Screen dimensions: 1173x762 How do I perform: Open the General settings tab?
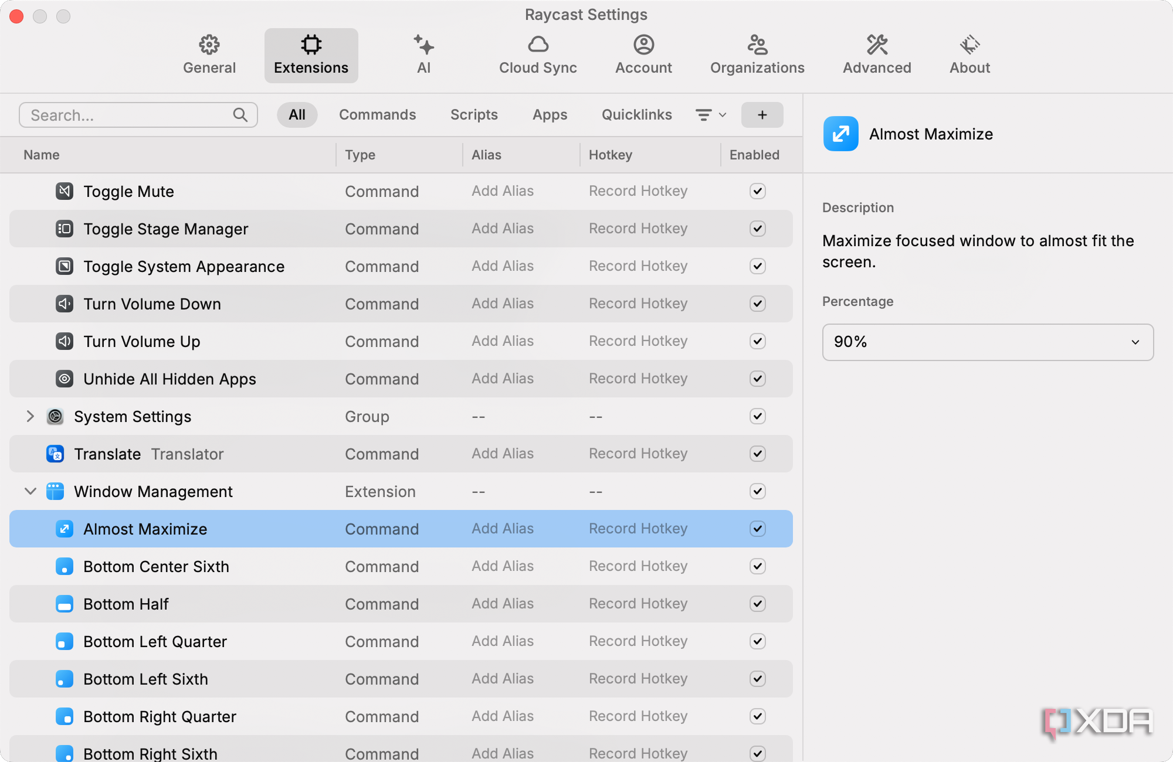coord(209,56)
